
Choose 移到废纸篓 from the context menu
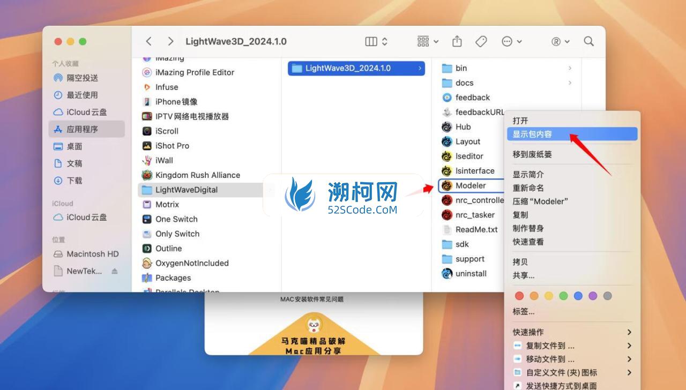pos(572,154)
